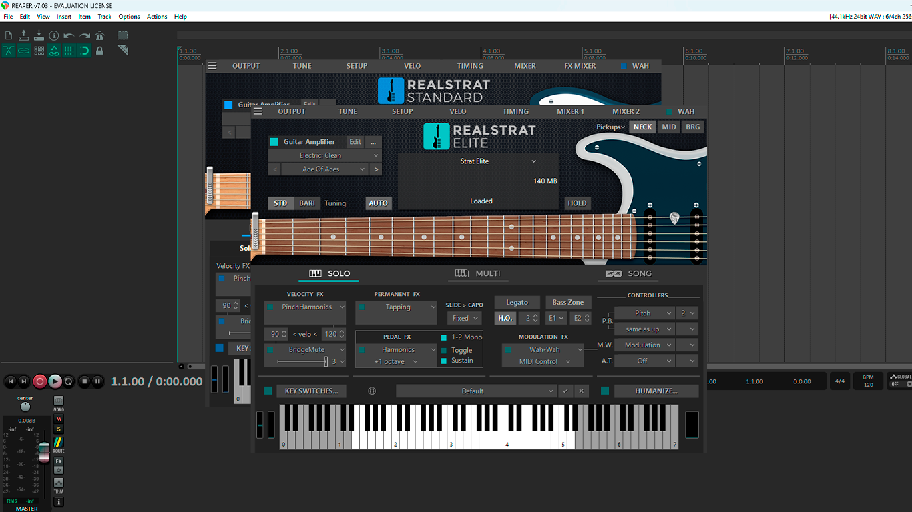Open the Track menu
Viewport: 912px width, 512px height.
pyautogui.click(x=105, y=17)
